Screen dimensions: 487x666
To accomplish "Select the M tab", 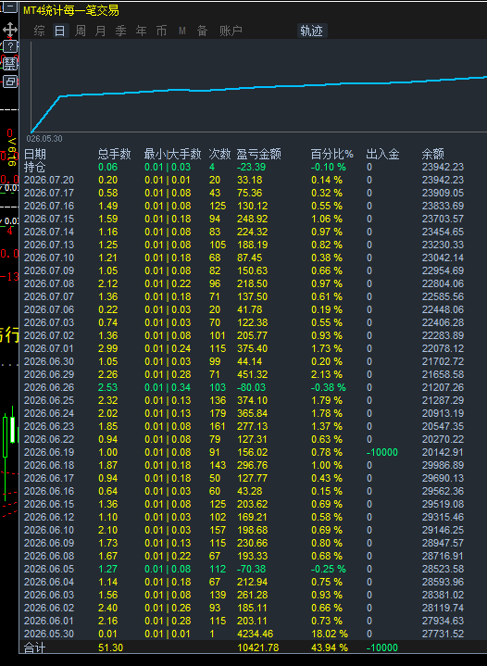I will pos(182,31).
